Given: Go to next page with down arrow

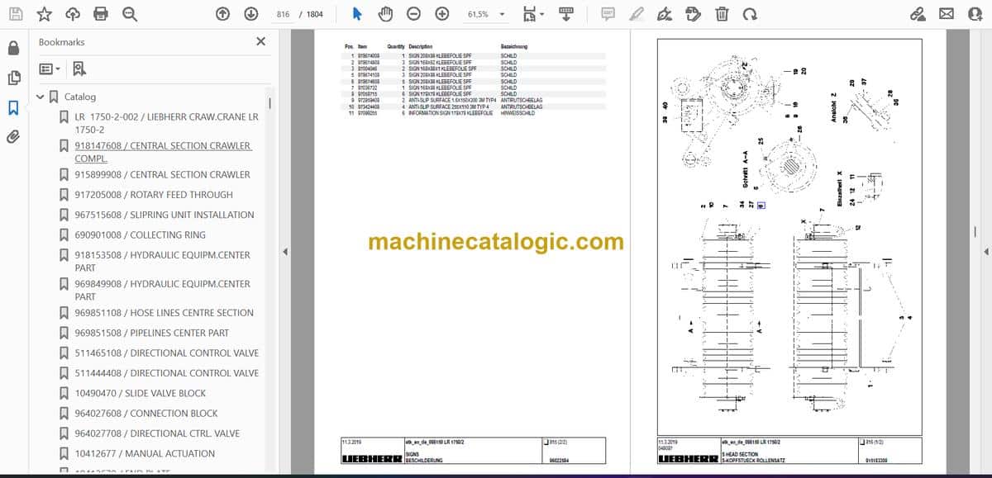Looking at the screenshot, I should [250, 14].
